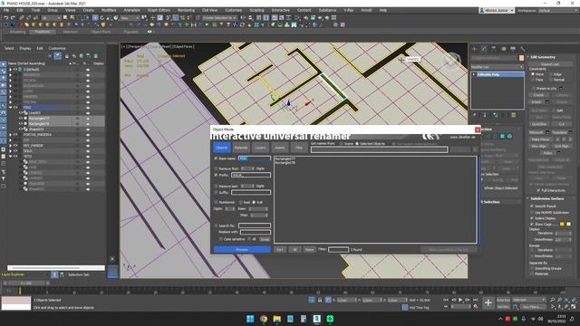Click the Windows Start button

[x=250, y=319]
